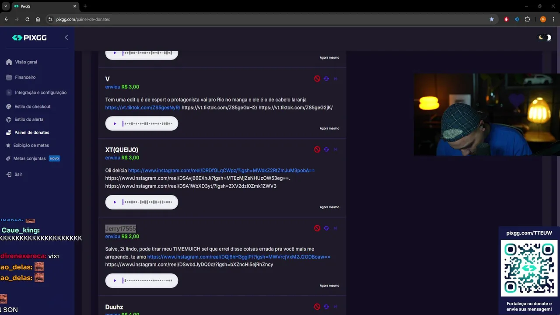Open browser extensions puzzle icon
560x315 pixels.
(527, 19)
